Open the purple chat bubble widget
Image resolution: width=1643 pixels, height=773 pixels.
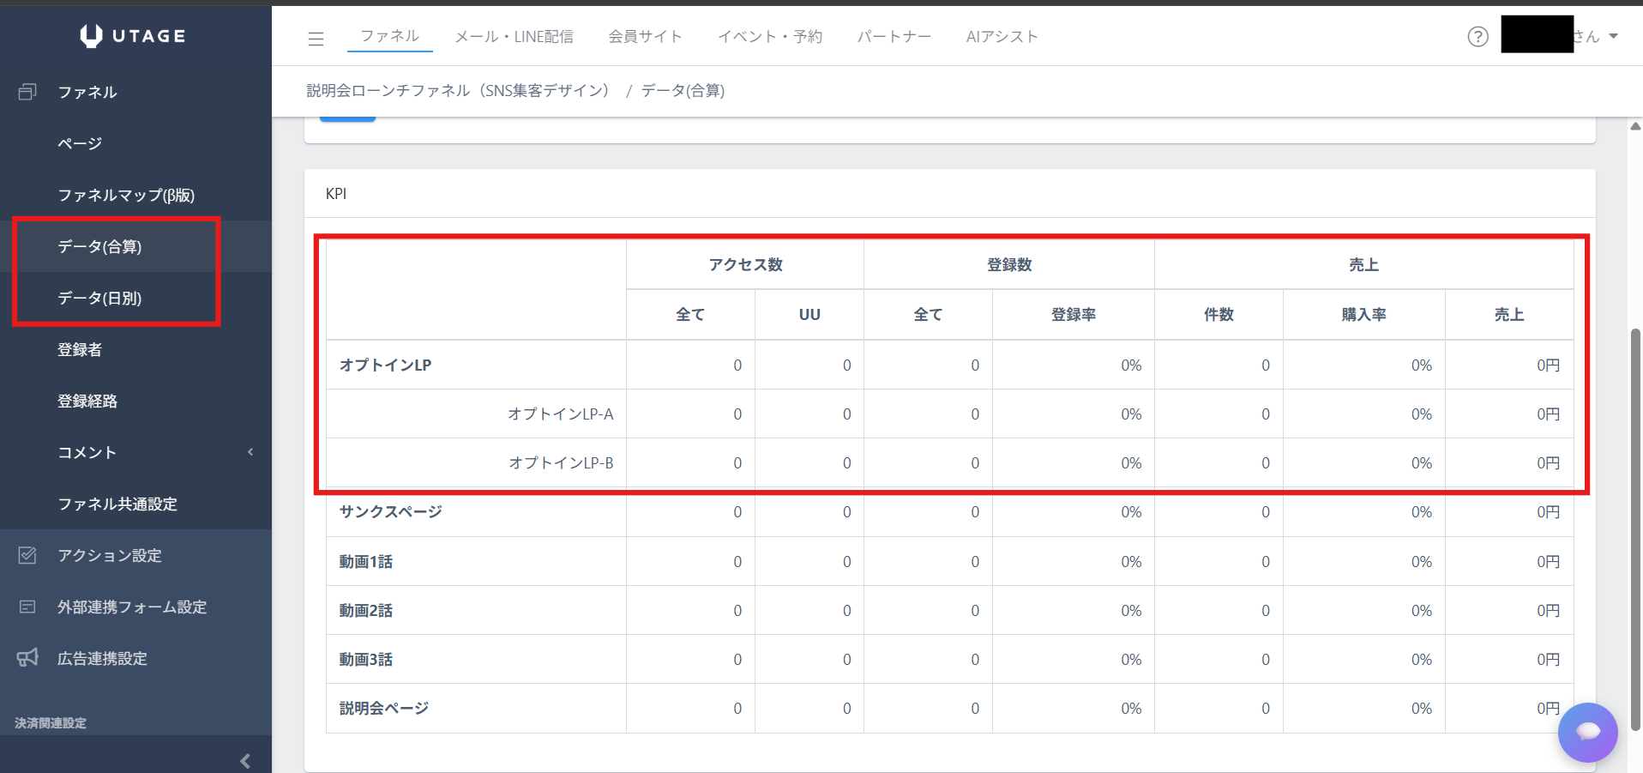(1587, 732)
